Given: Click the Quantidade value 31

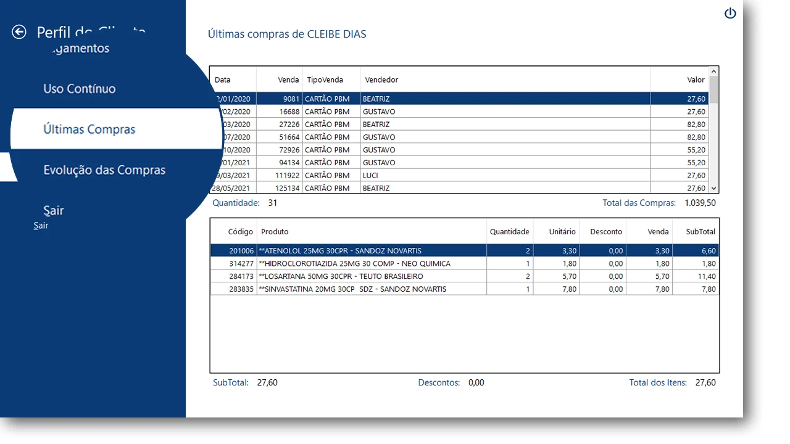Looking at the screenshot, I should point(273,203).
